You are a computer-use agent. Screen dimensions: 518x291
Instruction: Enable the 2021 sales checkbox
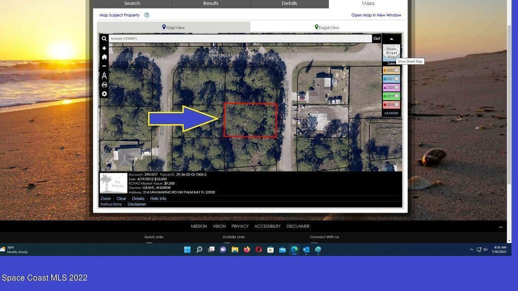point(397,79)
